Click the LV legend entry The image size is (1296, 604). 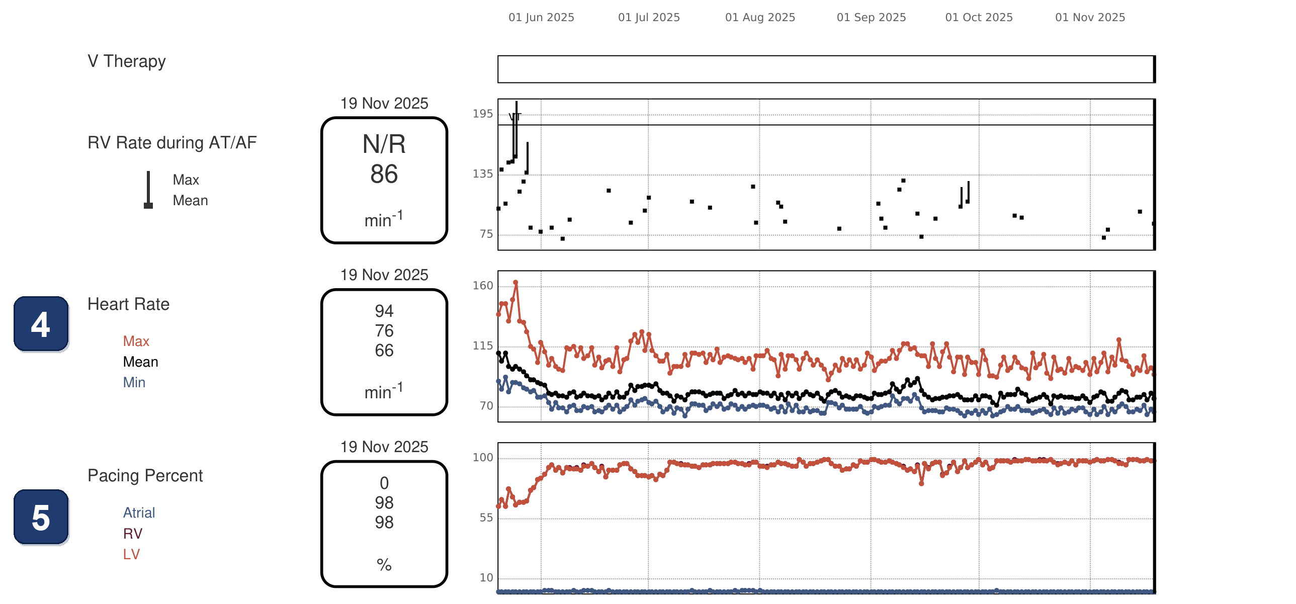131,554
